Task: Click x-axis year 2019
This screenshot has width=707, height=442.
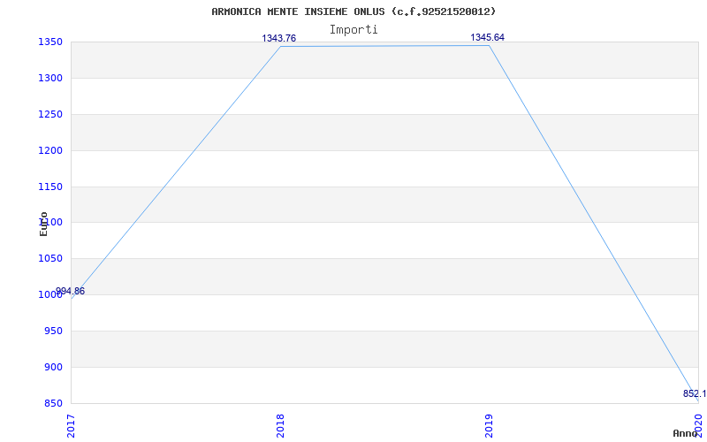Action: coord(490,426)
